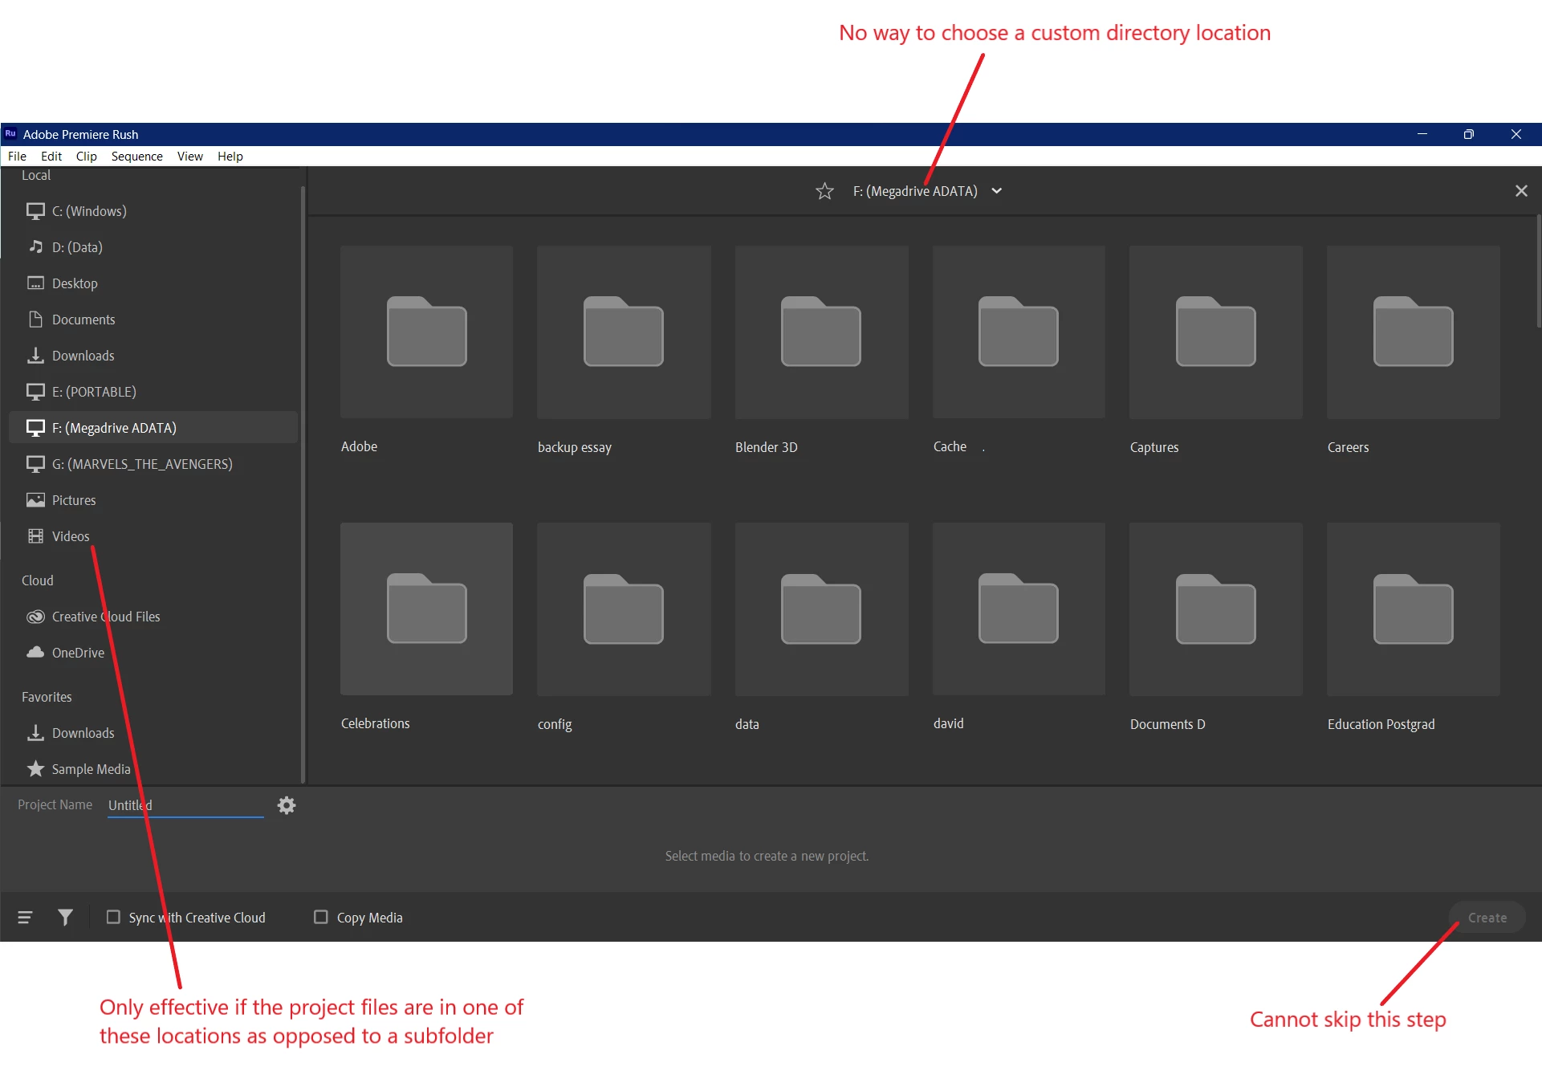Open the Clip menu

pos(86,157)
